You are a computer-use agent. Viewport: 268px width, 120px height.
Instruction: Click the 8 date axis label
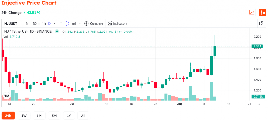(204, 104)
